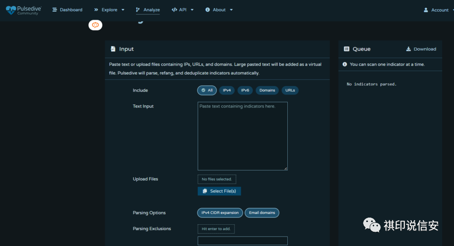
Task: Click the info icon in Queue notice
Action: (345, 64)
